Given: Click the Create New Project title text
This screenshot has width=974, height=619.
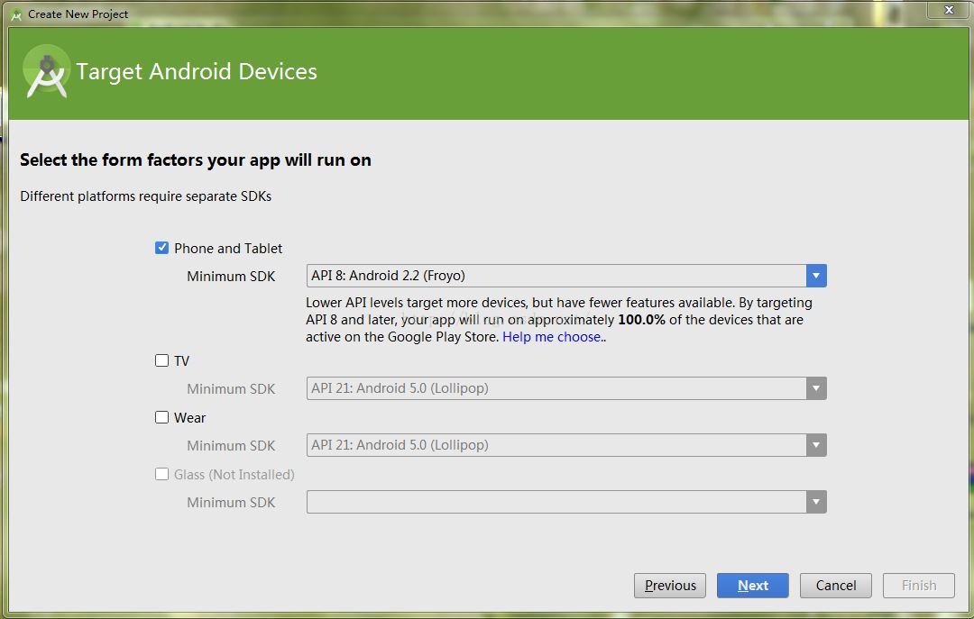Looking at the screenshot, I should pyautogui.click(x=78, y=14).
